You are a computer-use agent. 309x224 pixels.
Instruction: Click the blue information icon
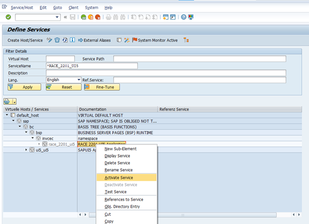click(72, 40)
